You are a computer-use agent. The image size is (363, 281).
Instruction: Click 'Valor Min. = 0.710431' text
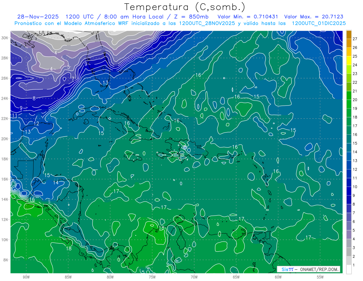pos(248,17)
